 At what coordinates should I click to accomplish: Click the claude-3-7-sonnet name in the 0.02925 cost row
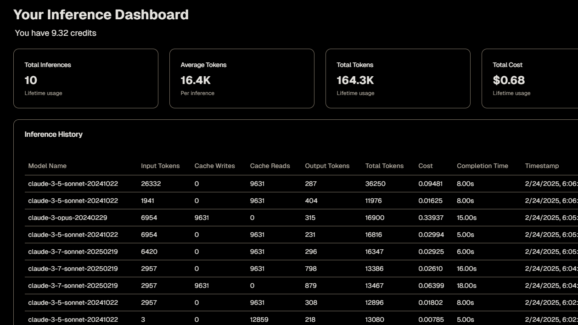pyautogui.click(x=73, y=252)
